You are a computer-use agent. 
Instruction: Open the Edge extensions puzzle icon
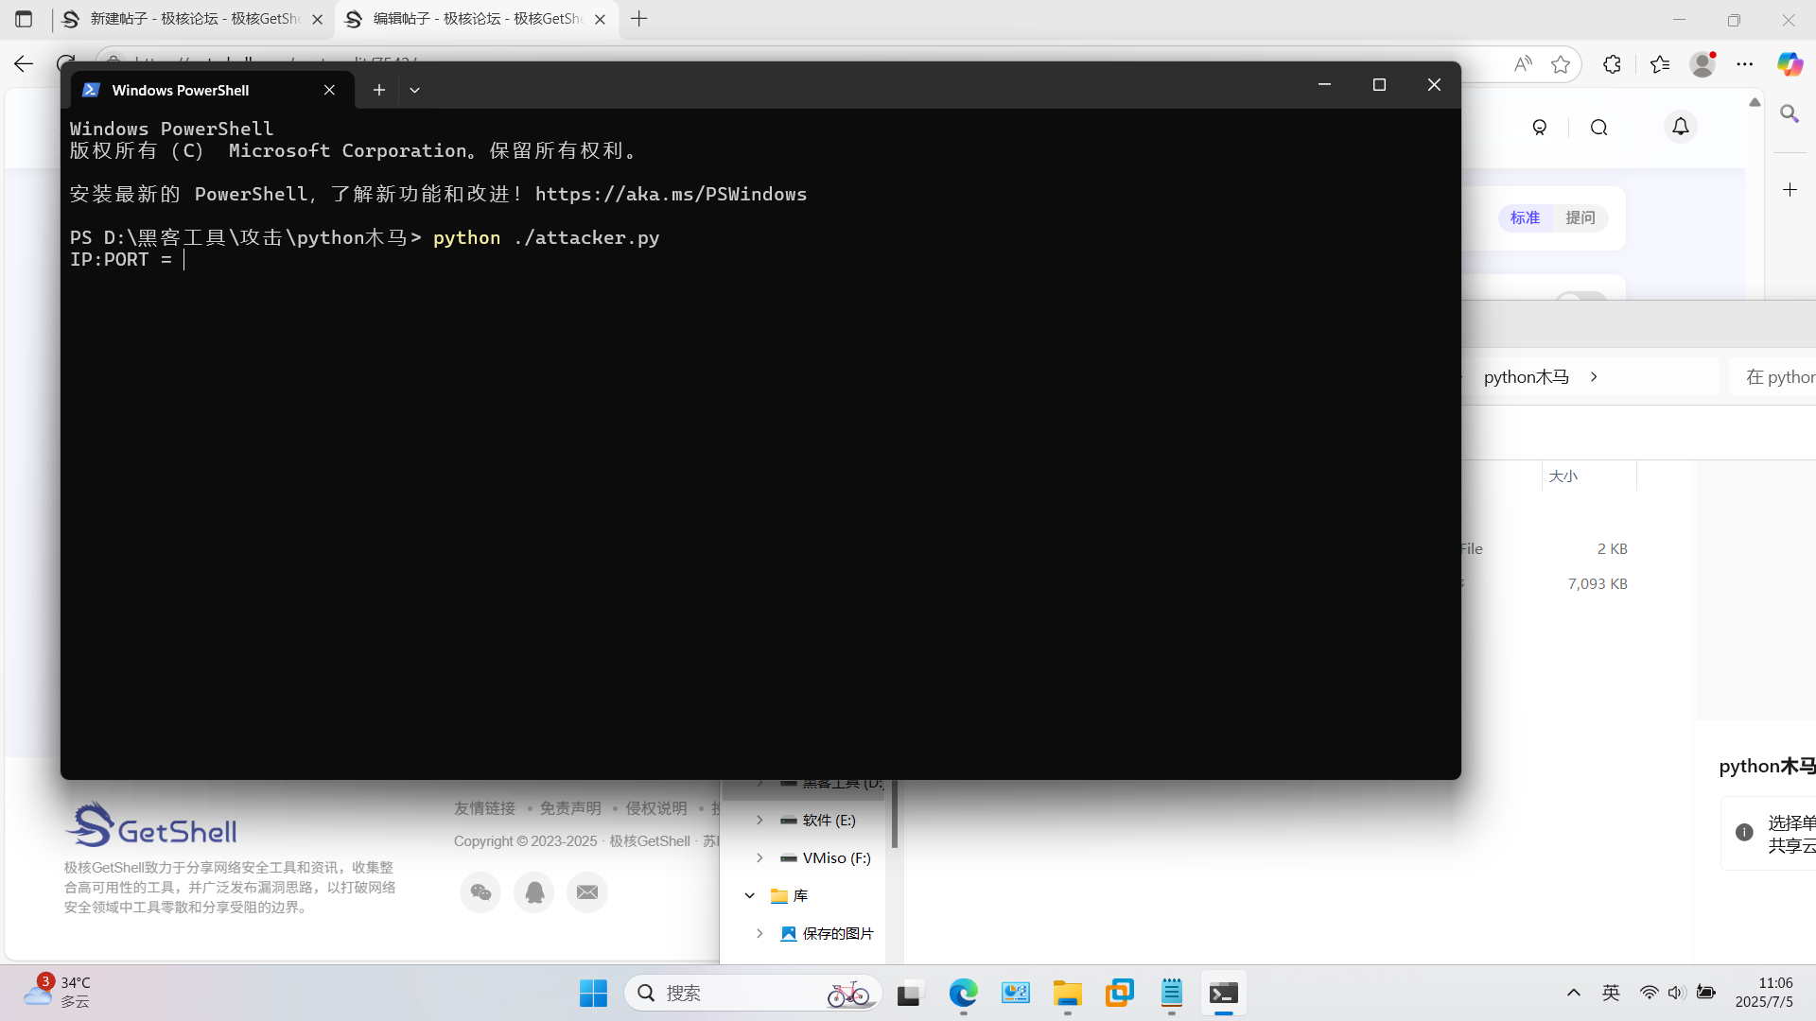click(1612, 63)
